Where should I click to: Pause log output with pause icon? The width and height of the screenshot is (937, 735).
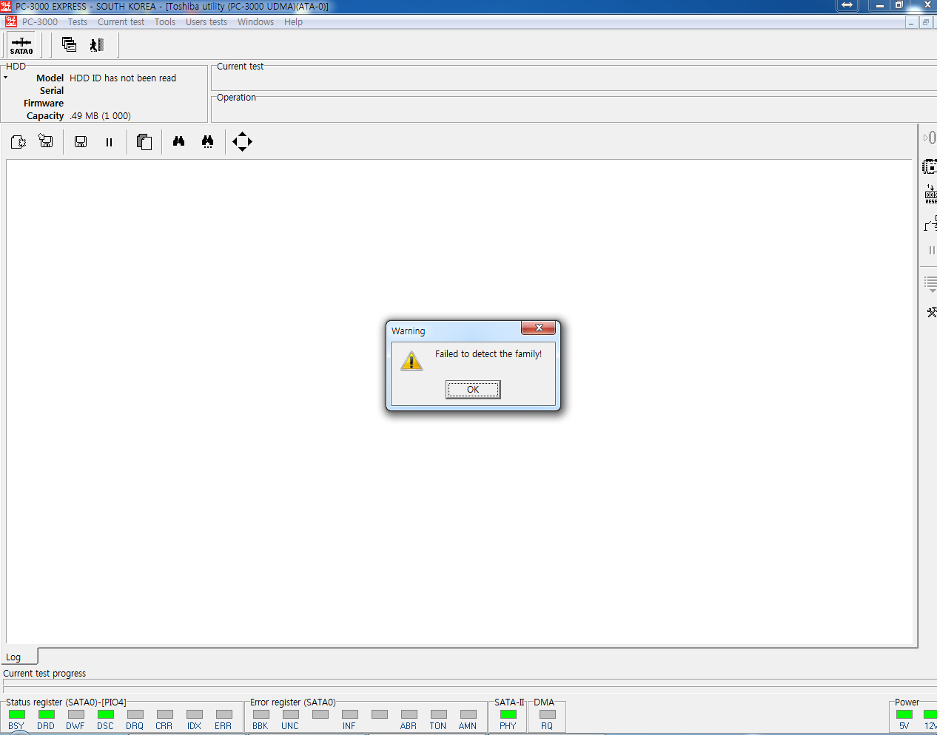click(109, 142)
